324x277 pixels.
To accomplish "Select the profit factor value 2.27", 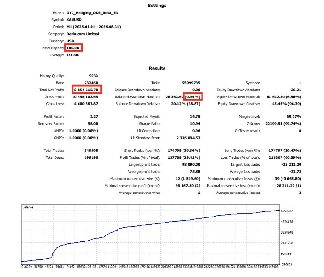I will click(x=94, y=117).
